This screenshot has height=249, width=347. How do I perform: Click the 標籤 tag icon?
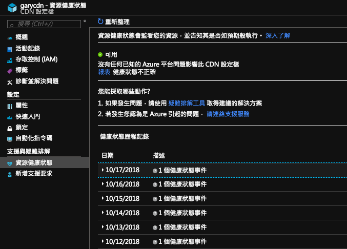click(10, 71)
